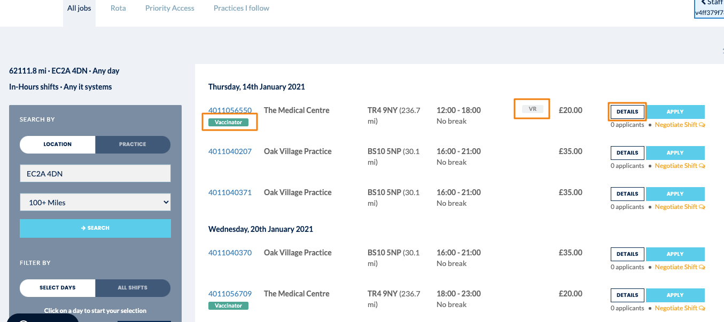This screenshot has height=322, width=724.
Task: Open job 4011056550 link
Action: [x=230, y=110]
